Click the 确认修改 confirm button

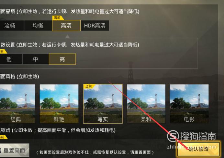coord(198,149)
